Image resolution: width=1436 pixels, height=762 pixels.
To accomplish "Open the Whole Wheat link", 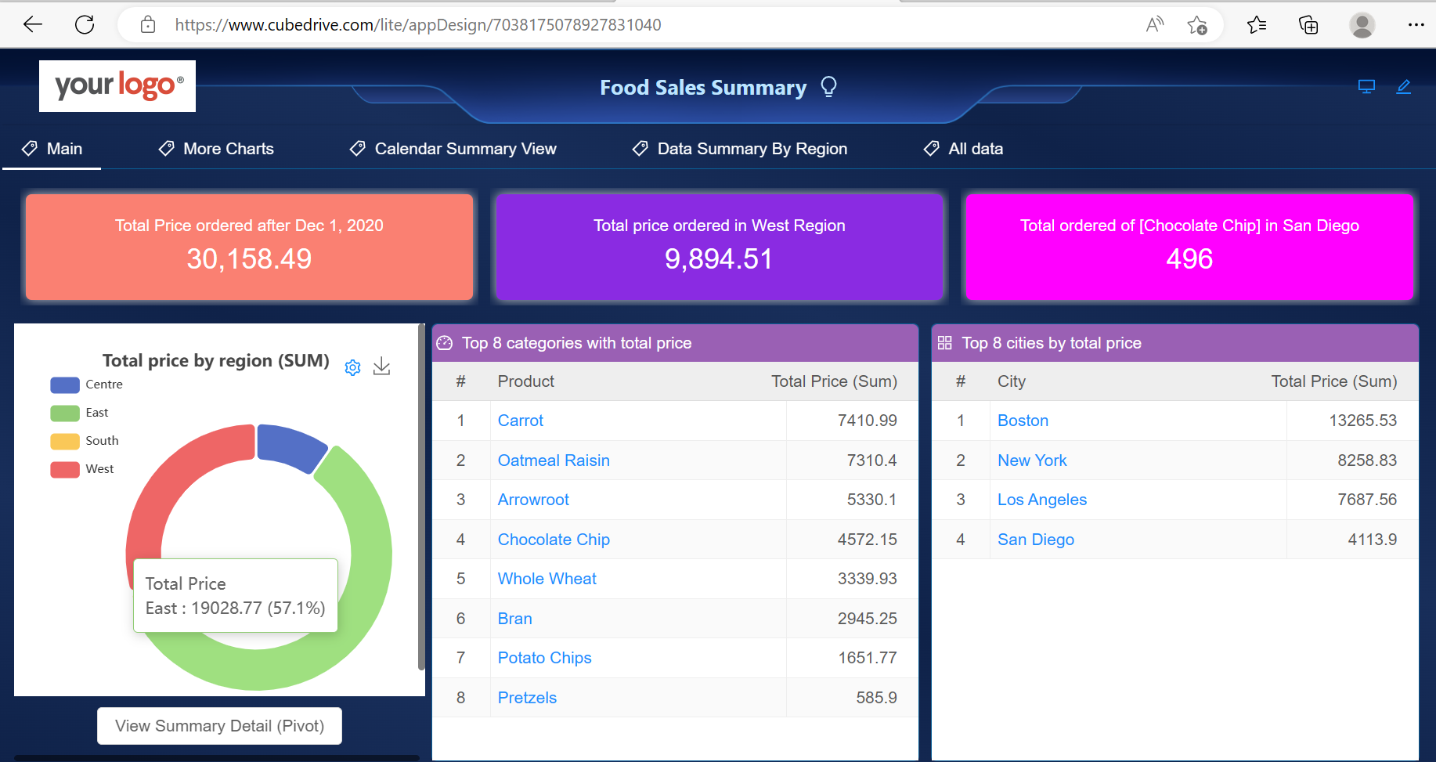I will point(547,579).
